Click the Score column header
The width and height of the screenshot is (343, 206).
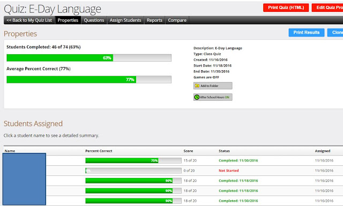(x=188, y=151)
